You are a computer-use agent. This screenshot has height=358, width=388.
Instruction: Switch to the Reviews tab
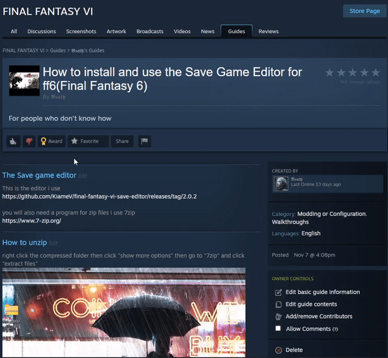(x=268, y=32)
